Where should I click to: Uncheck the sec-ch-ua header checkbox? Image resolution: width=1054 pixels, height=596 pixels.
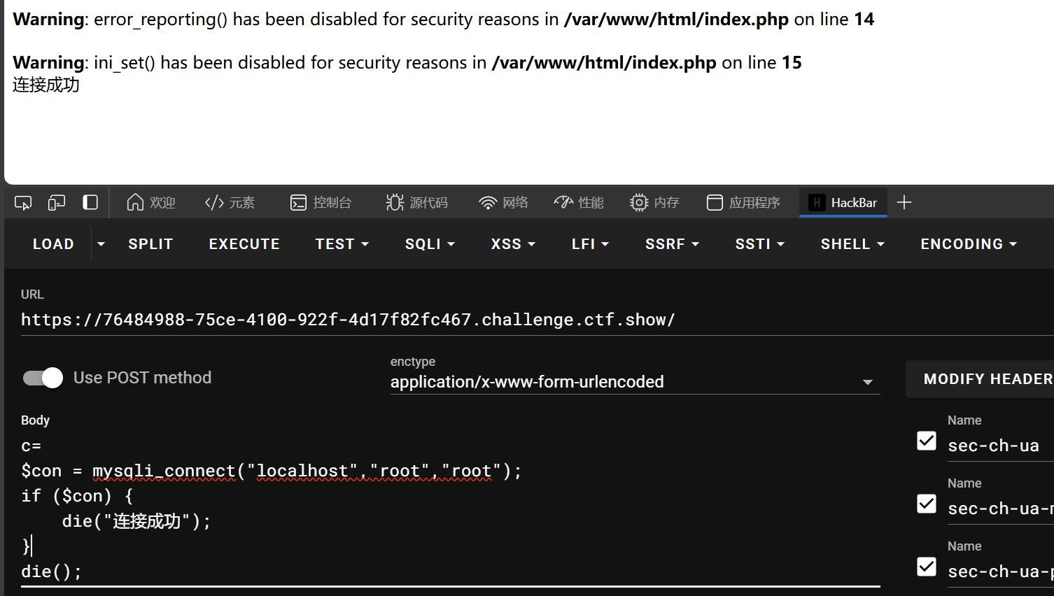point(927,441)
